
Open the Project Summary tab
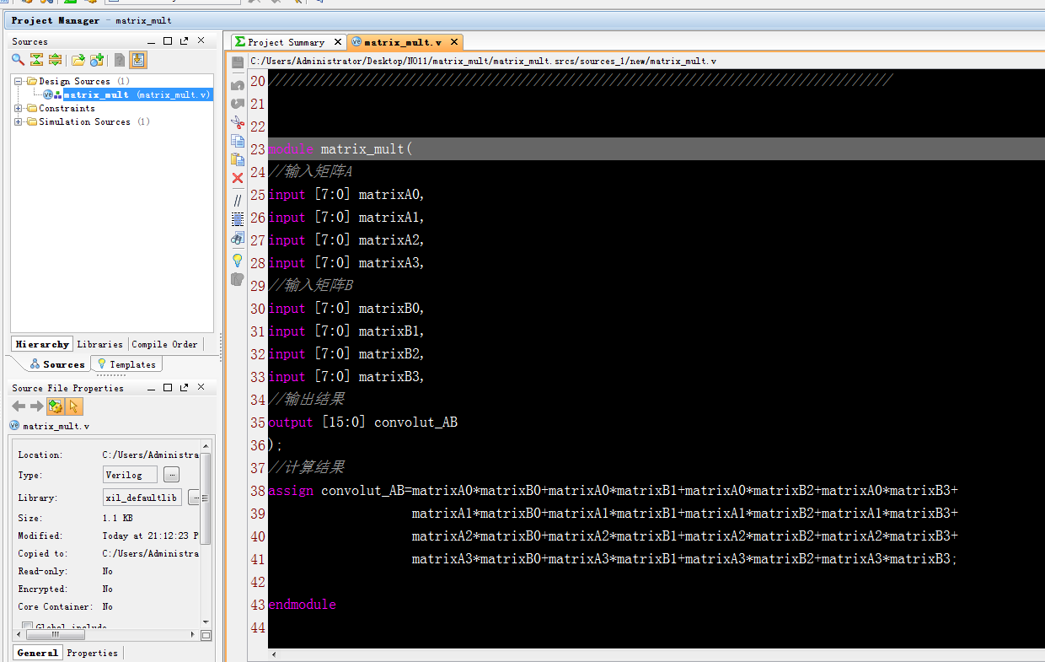point(287,42)
